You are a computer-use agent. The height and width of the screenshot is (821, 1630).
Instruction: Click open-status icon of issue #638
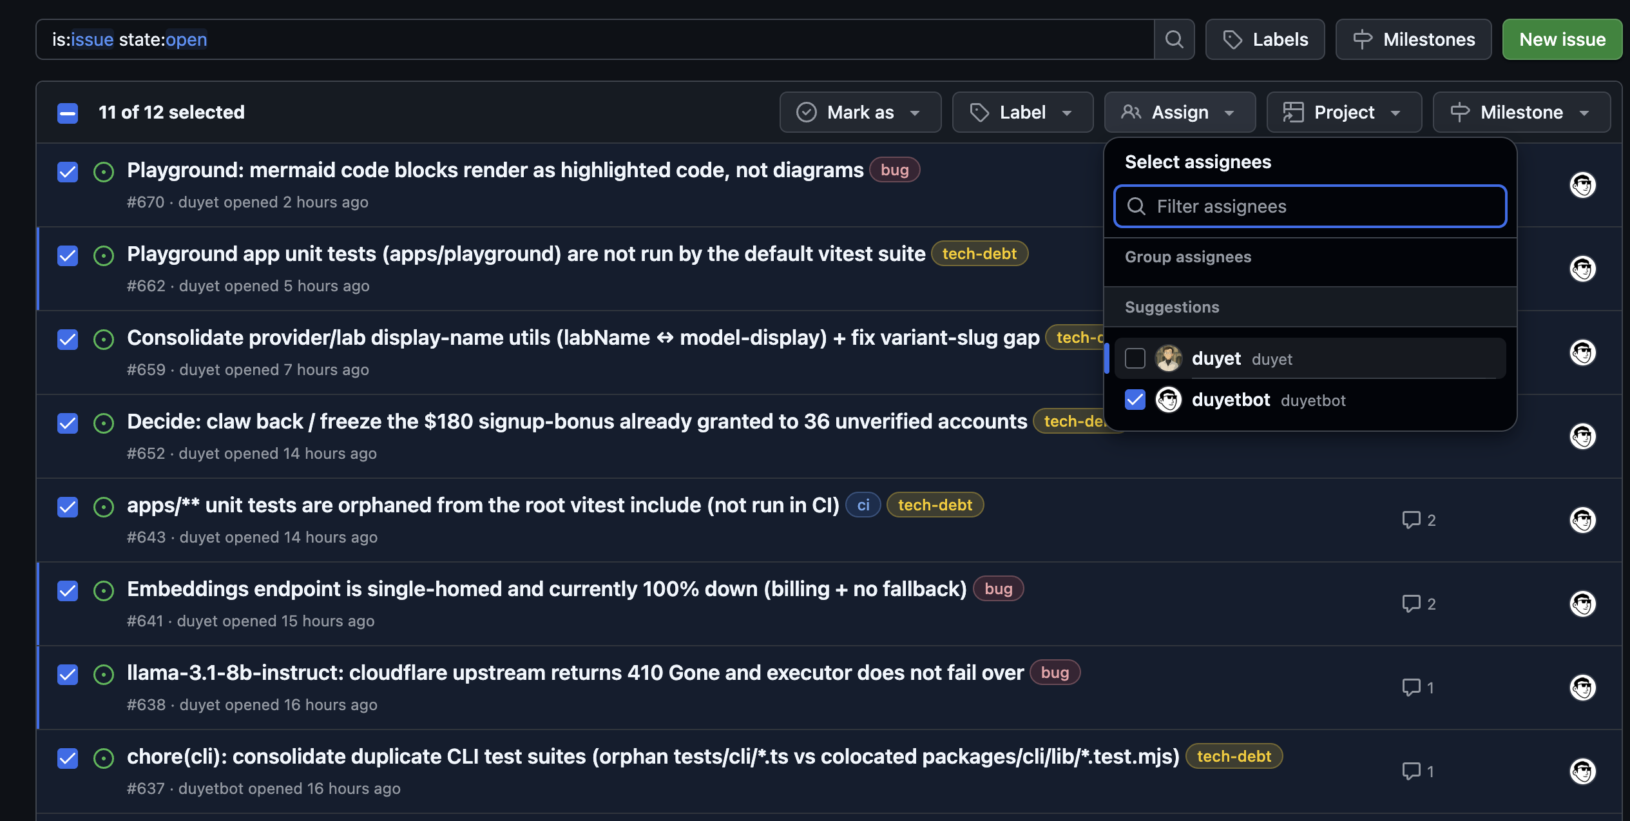(x=104, y=675)
